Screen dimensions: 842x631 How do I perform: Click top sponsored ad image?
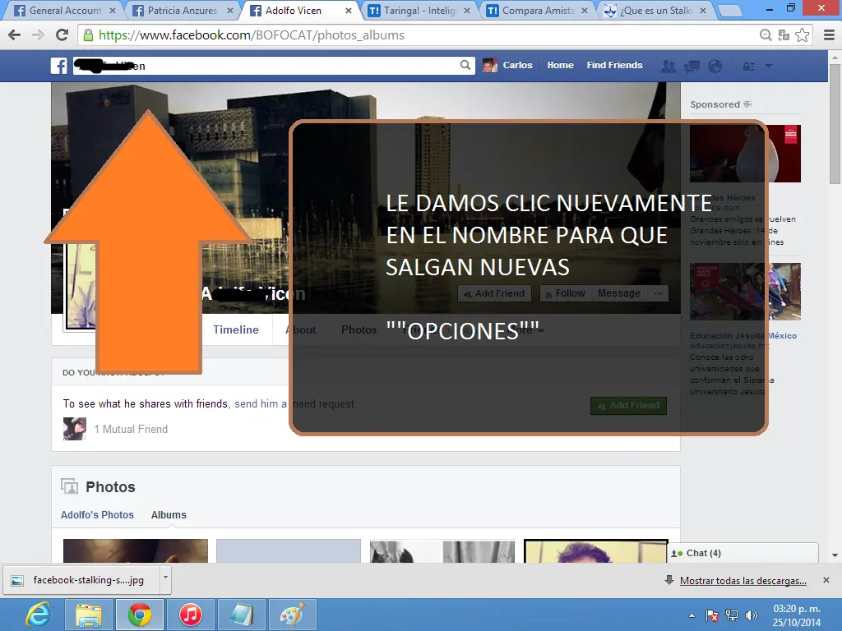(x=745, y=154)
